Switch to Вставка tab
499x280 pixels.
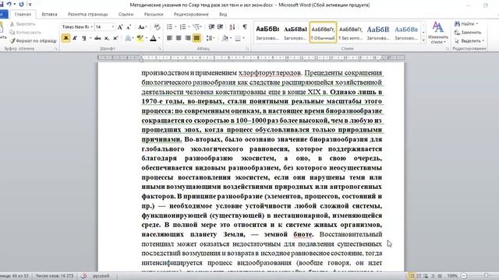point(49,14)
